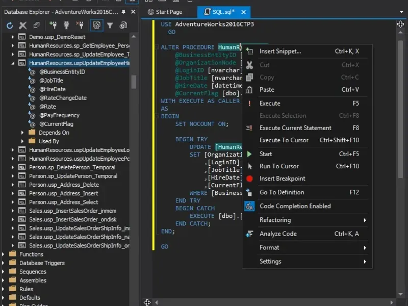Click the green Start arrow icon
This screenshot has height=306, width=408.
point(249,154)
